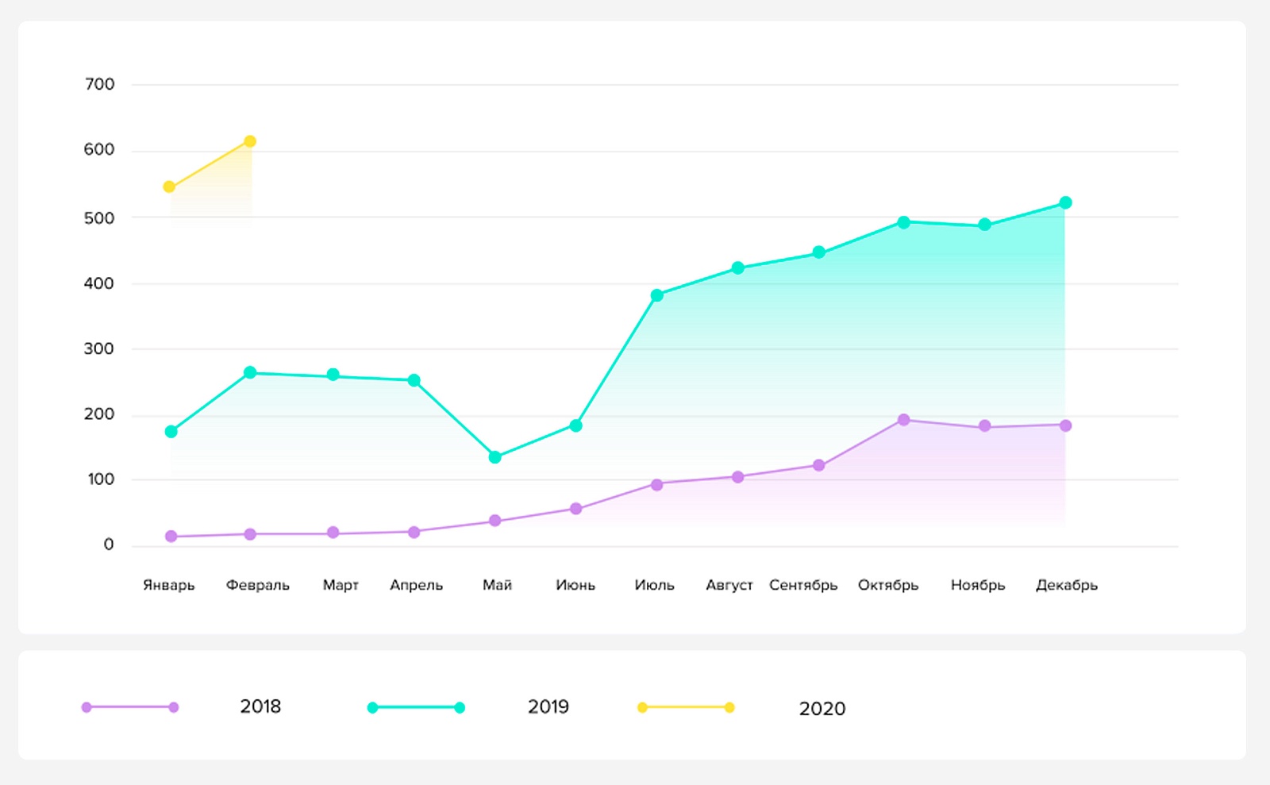Viewport: 1270px width, 785px height.
Task: Toggle the 2018 series legend label
Action: pos(260,706)
